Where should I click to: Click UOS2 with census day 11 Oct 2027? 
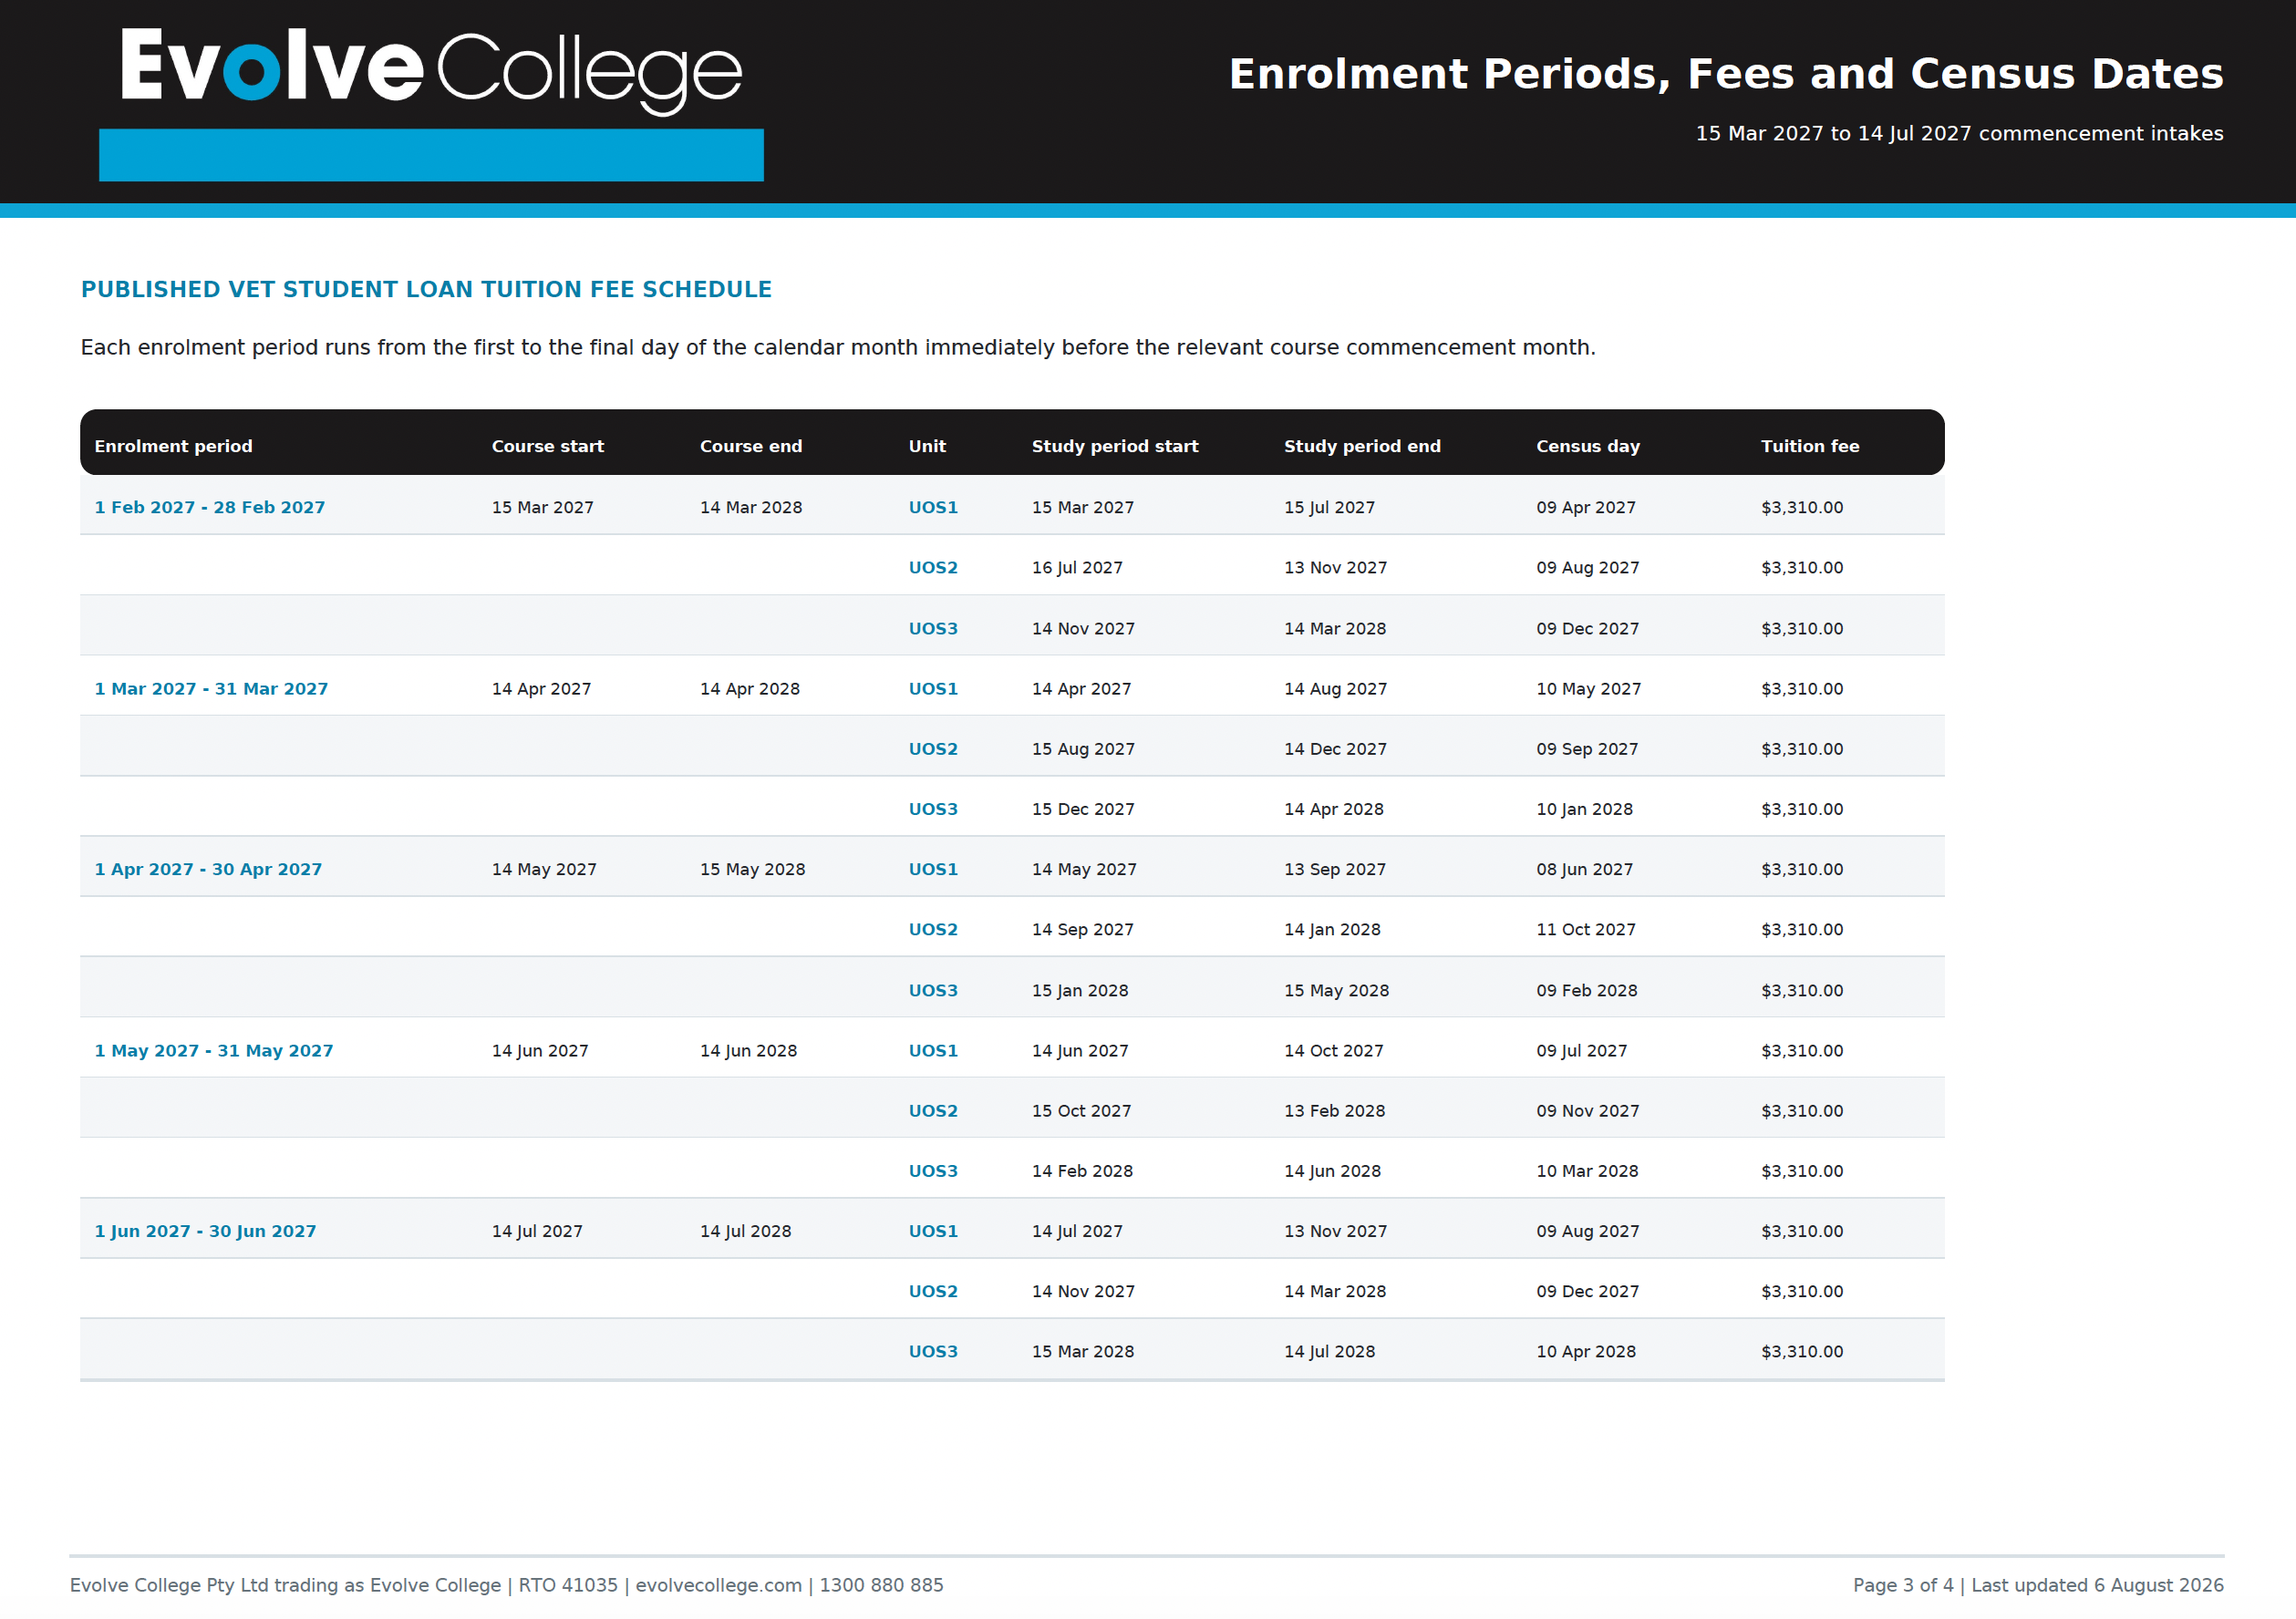933,929
